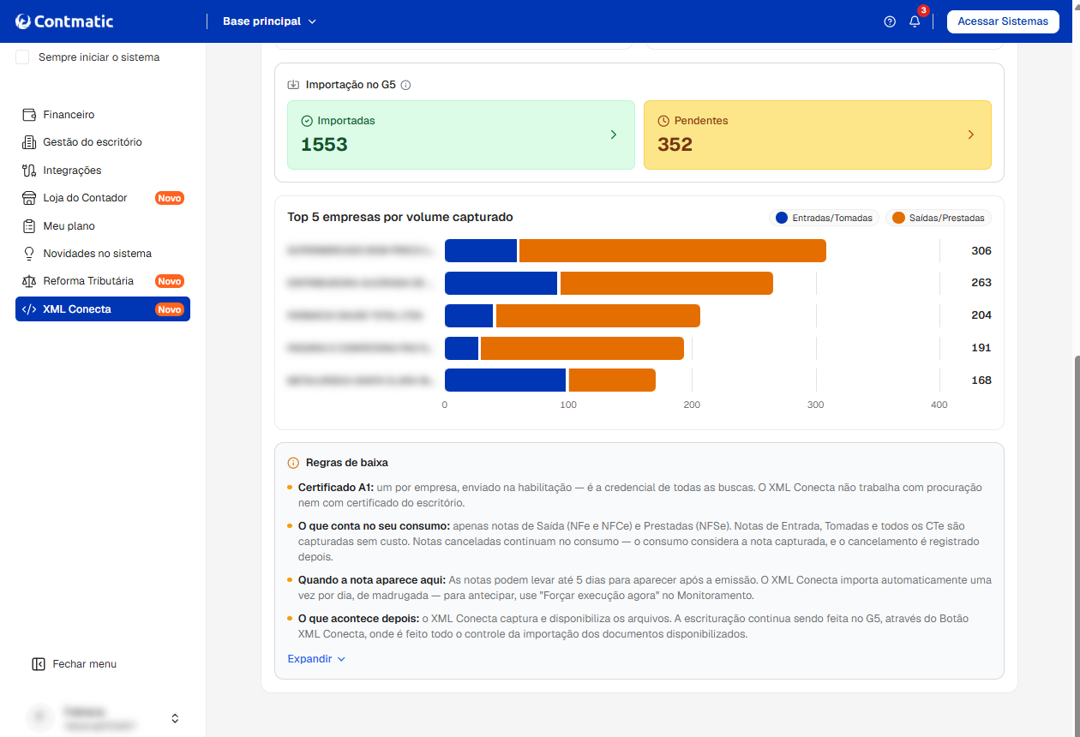Click the Financeiro wallet icon
1080x737 pixels.
[28, 115]
